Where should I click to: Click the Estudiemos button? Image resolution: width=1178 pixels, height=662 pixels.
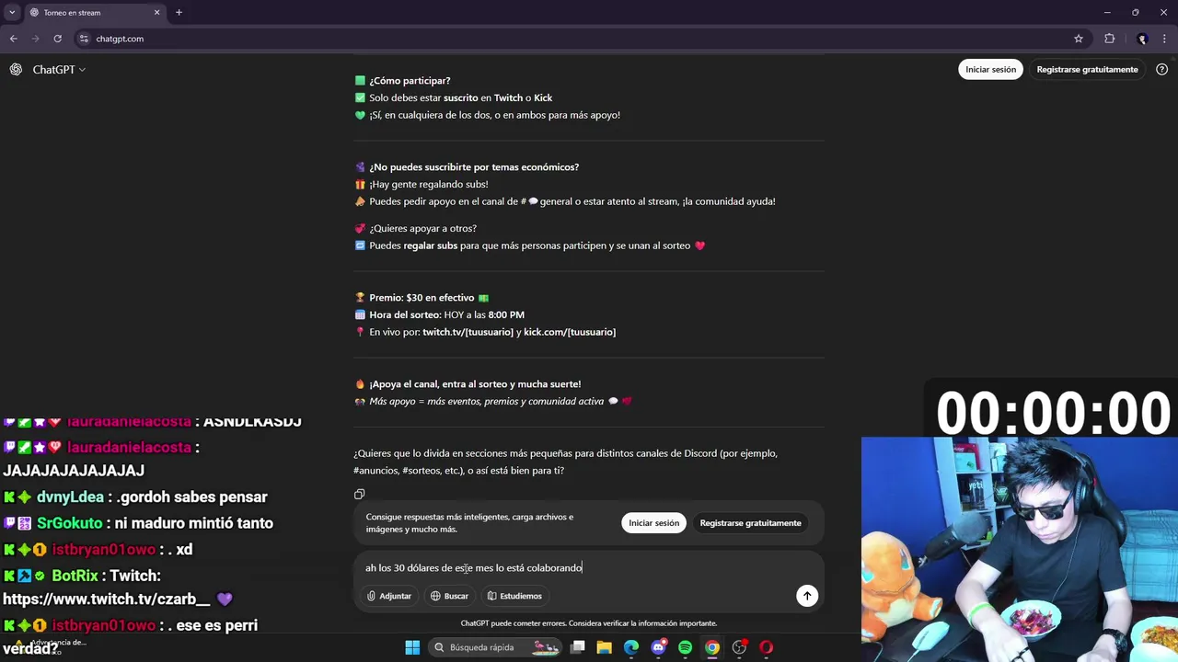tap(514, 596)
